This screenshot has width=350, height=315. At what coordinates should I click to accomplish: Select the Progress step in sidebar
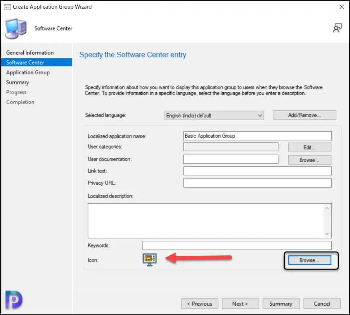16,92
